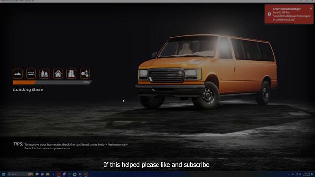Click the orange van preview image
Viewport: 315px width, 177px height.
pyautogui.click(x=207, y=72)
